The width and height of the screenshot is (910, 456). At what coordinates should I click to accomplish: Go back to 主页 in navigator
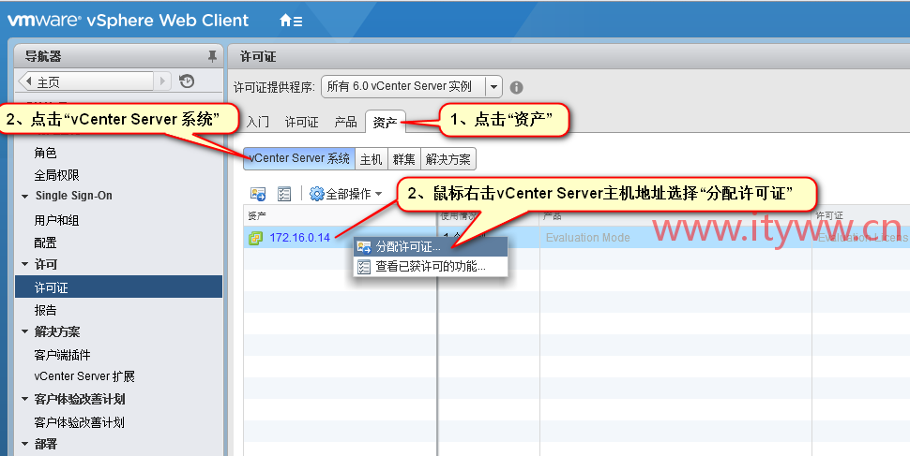(86, 81)
